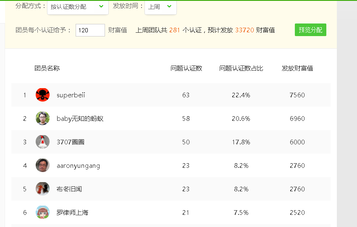Click the aaronyungang username

point(78,166)
